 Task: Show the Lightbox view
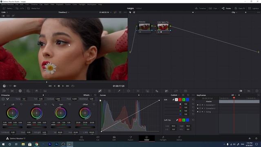tap(254, 8)
